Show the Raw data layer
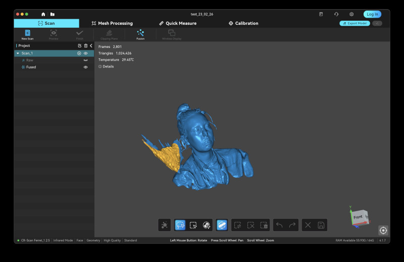Image resolution: width=404 pixels, height=262 pixels. [x=85, y=60]
